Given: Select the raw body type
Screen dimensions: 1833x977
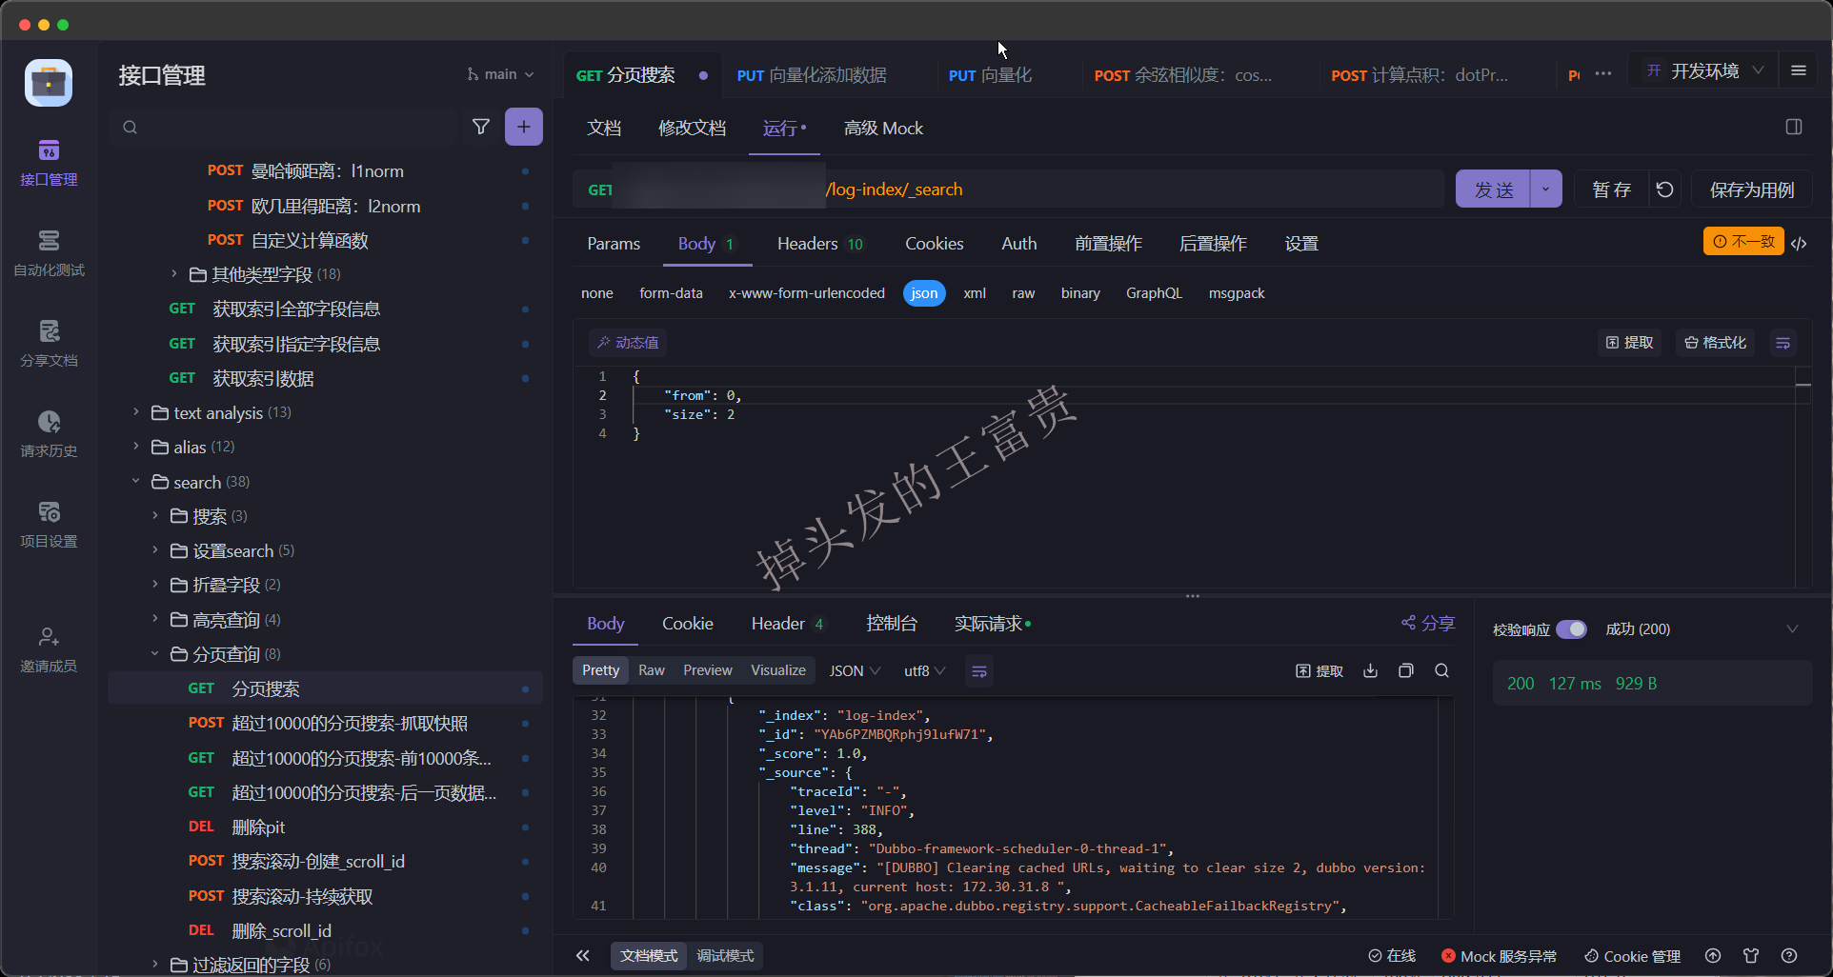Looking at the screenshot, I should pos(1023,293).
